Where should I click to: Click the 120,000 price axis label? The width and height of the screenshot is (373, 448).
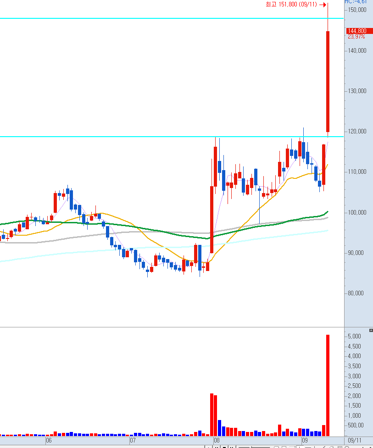[357, 132]
